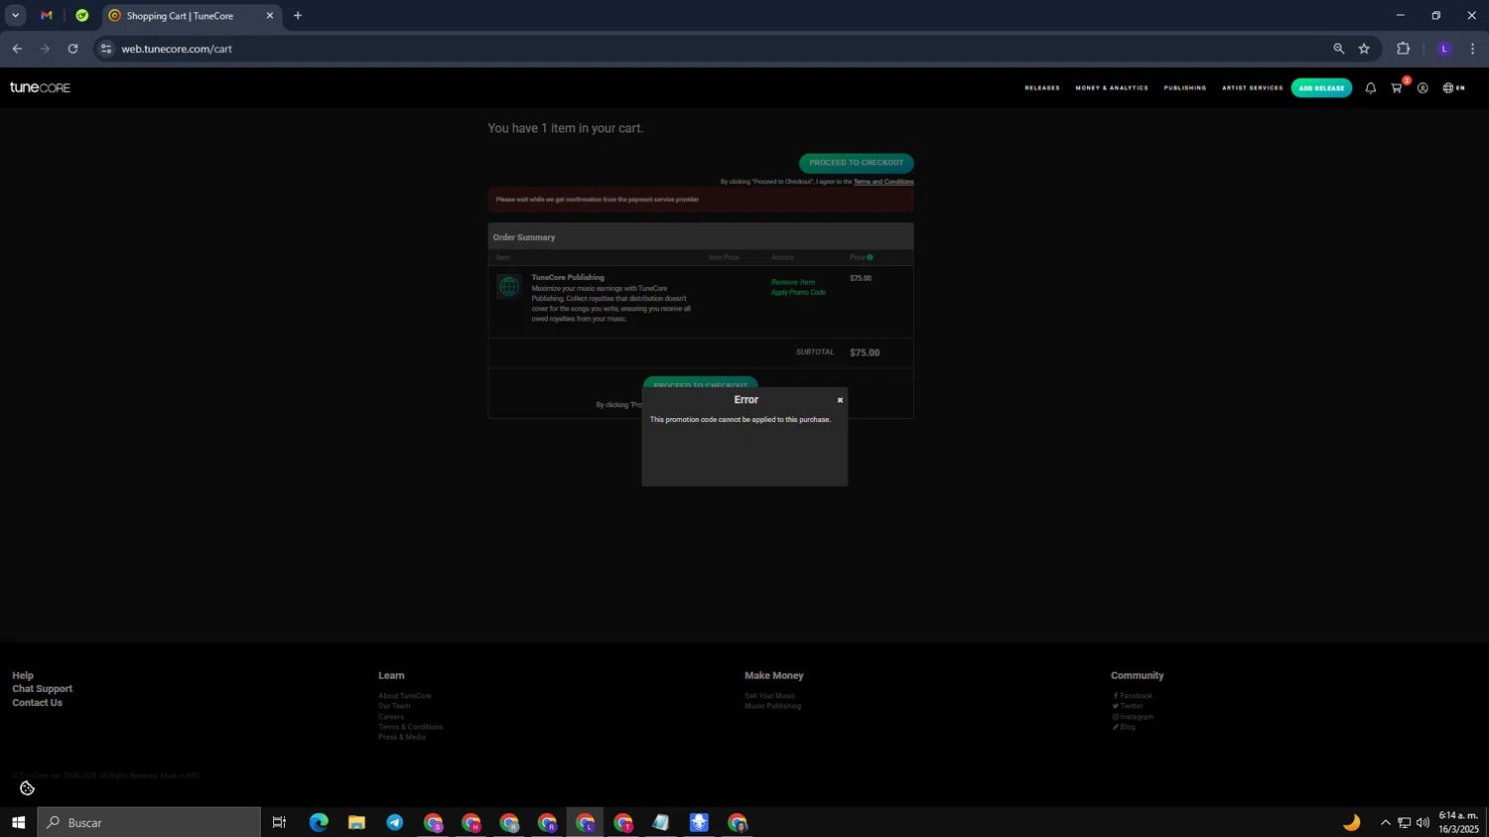Open Artist Services menu
This screenshot has height=837, width=1489.
click(x=1253, y=88)
